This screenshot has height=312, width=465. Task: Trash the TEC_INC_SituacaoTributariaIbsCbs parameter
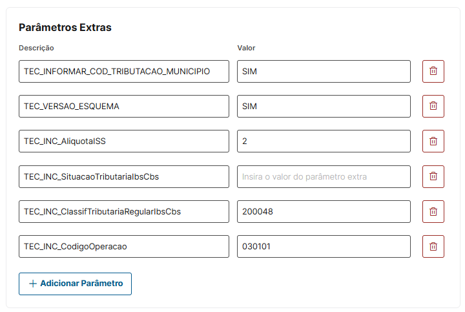[x=433, y=176]
